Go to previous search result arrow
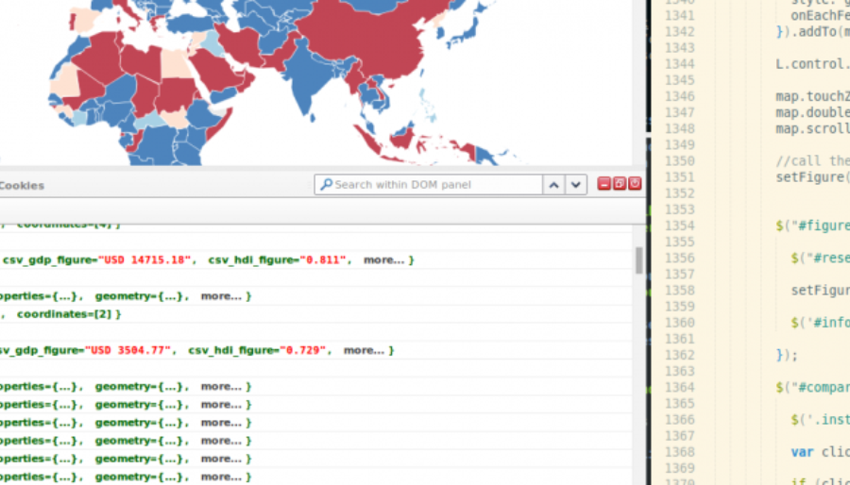 (x=555, y=185)
